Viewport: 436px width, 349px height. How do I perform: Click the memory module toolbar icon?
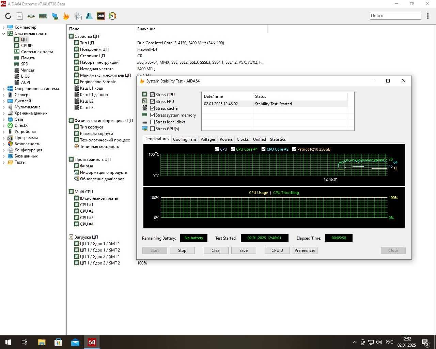pos(43,16)
